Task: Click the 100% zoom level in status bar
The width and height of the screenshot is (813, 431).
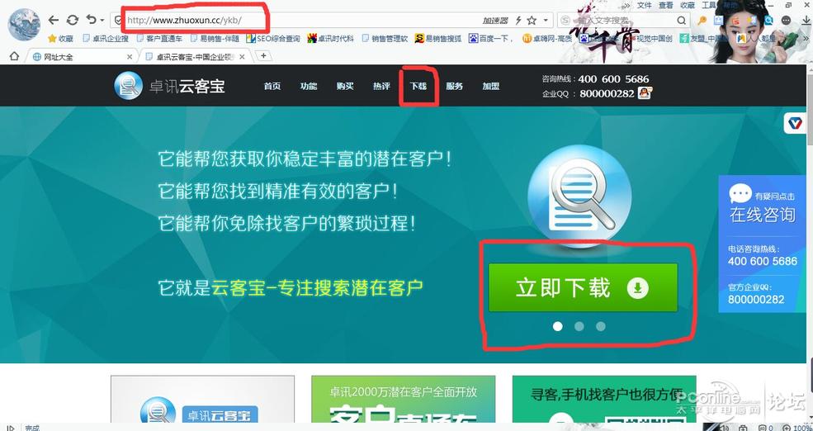Action: pyautogui.click(x=802, y=428)
